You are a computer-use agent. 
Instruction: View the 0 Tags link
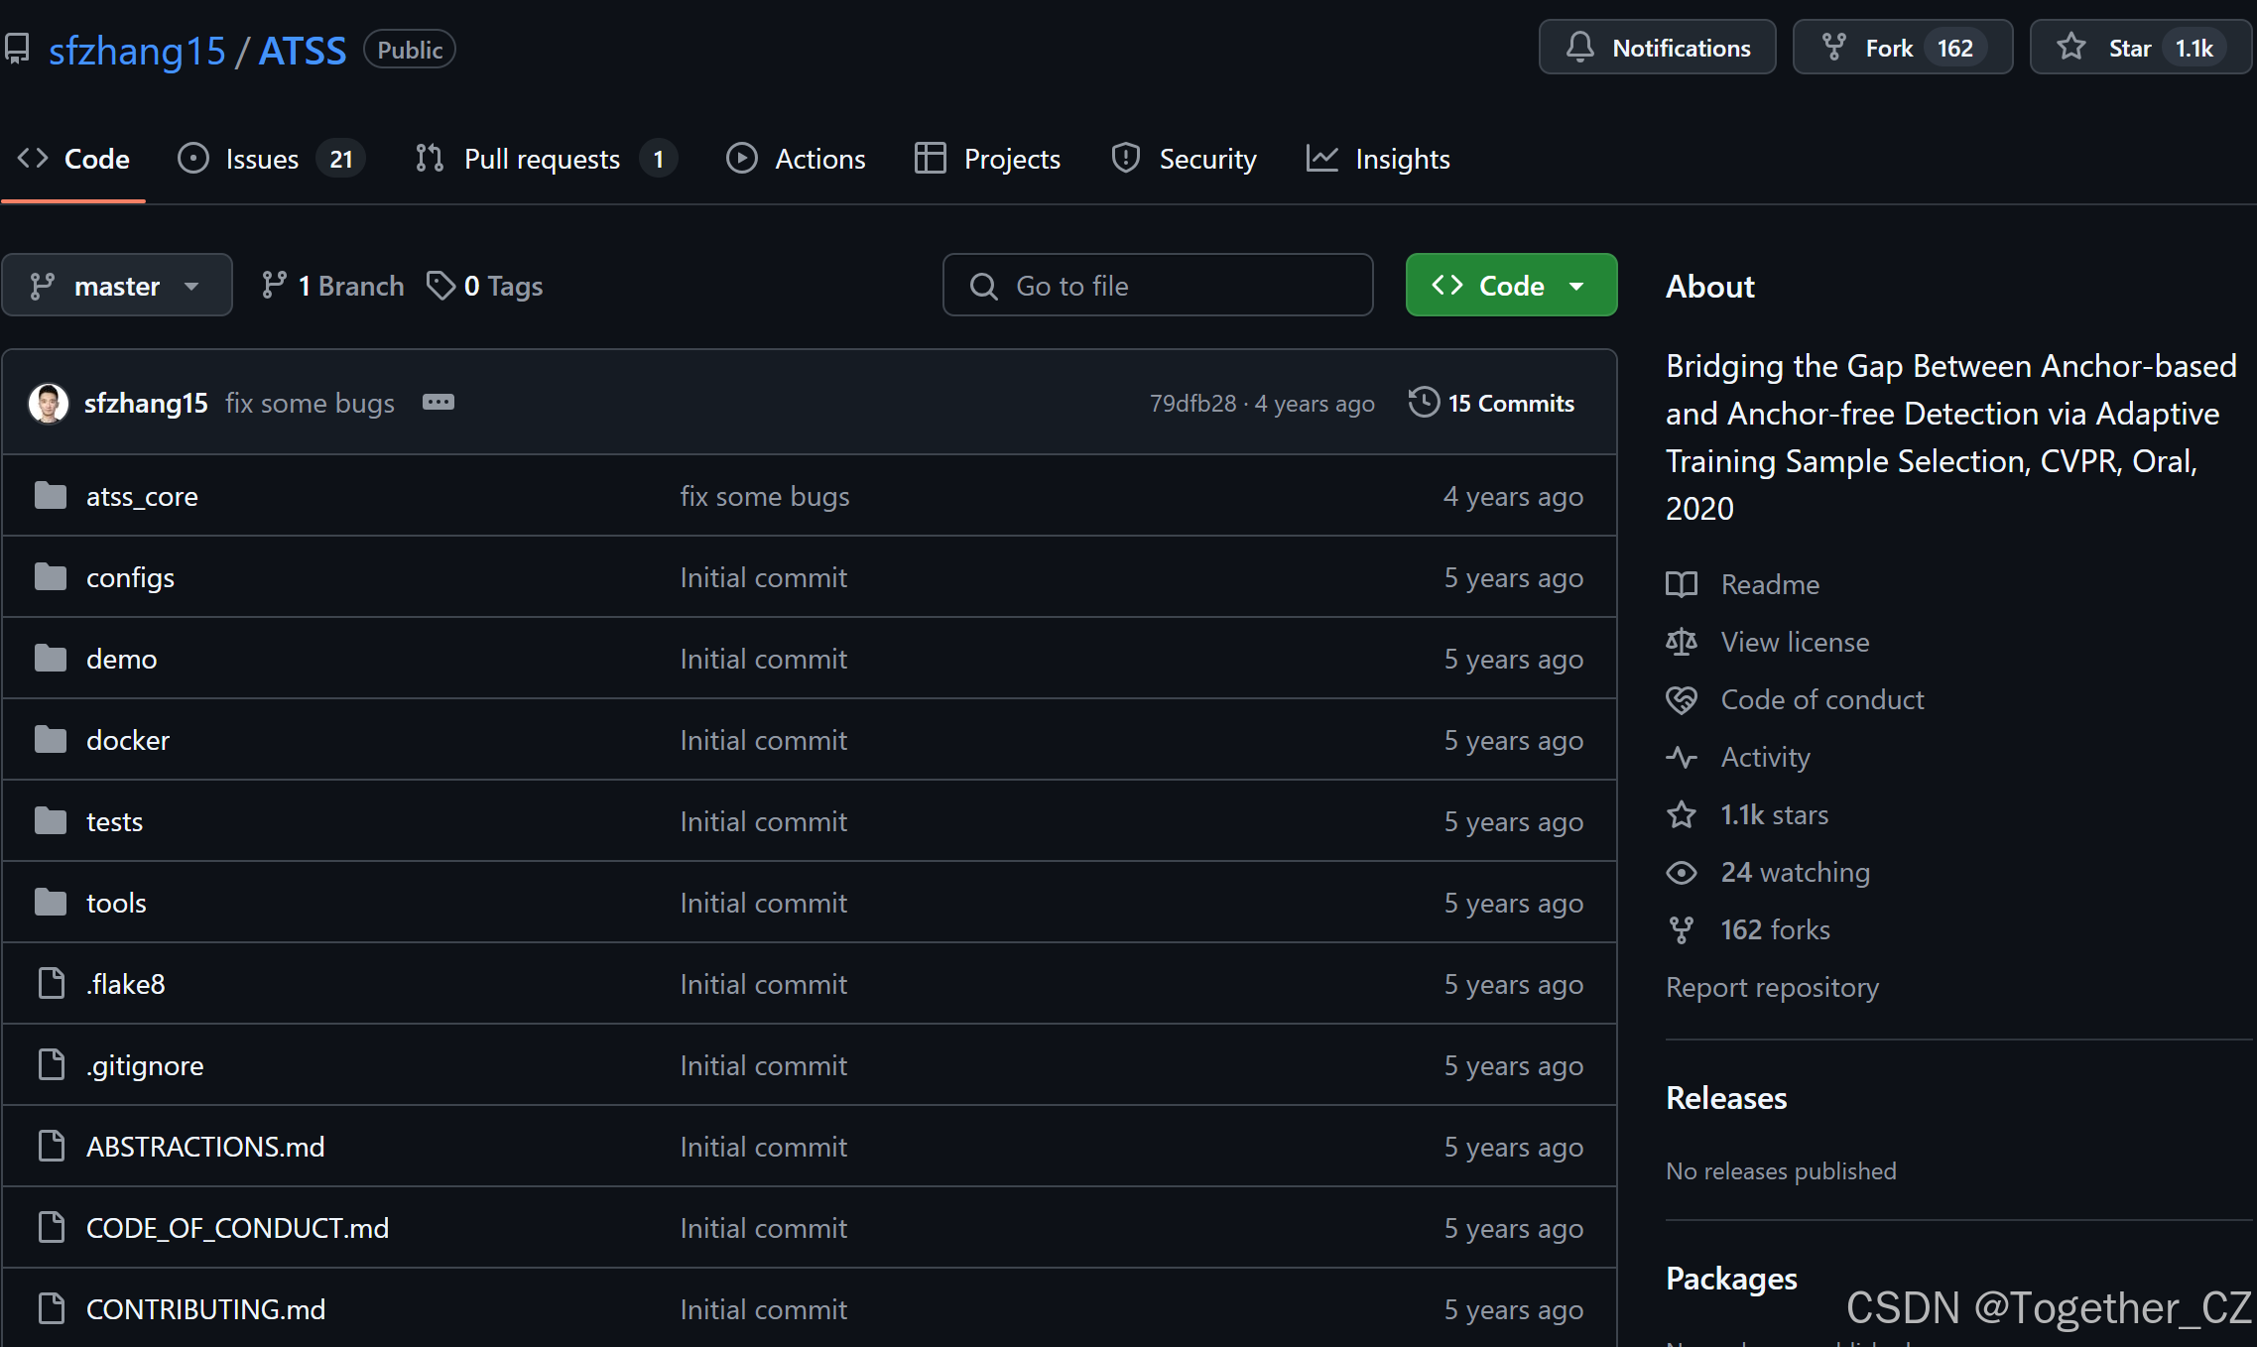[x=485, y=286]
